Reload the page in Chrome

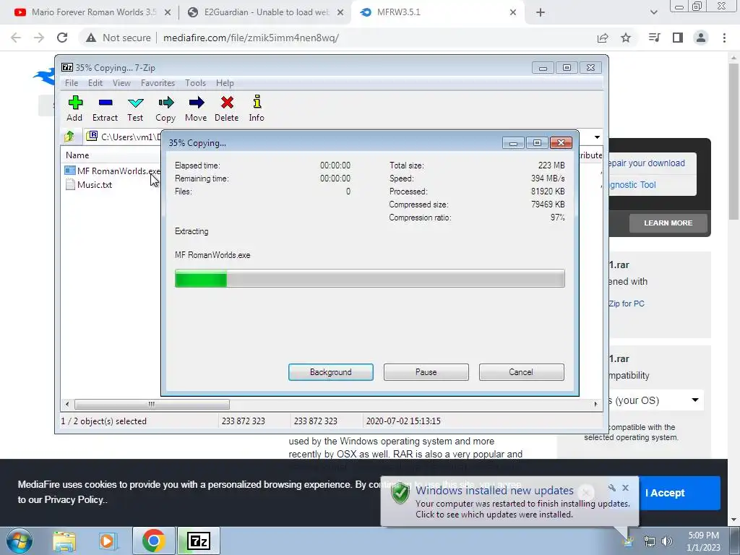(x=62, y=38)
